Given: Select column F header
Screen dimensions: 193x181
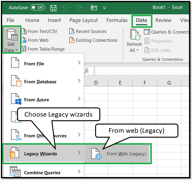Looking at the screenshot, I should 145,83.
